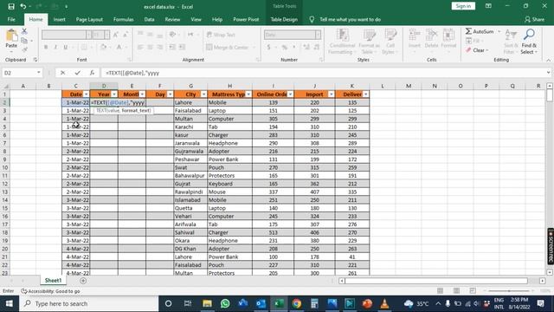Click Accessibility: Good to go status

[50, 291]
